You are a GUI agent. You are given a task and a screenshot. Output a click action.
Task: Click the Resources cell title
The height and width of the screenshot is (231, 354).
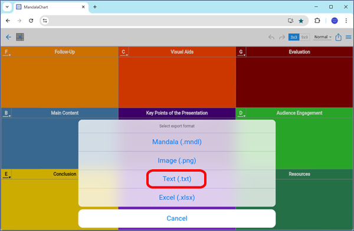(x=299, y=174)
